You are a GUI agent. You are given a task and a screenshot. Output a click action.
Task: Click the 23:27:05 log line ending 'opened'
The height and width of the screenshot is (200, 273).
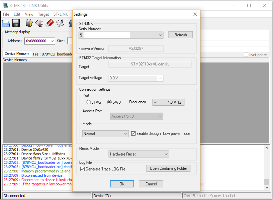click(38, 162)
